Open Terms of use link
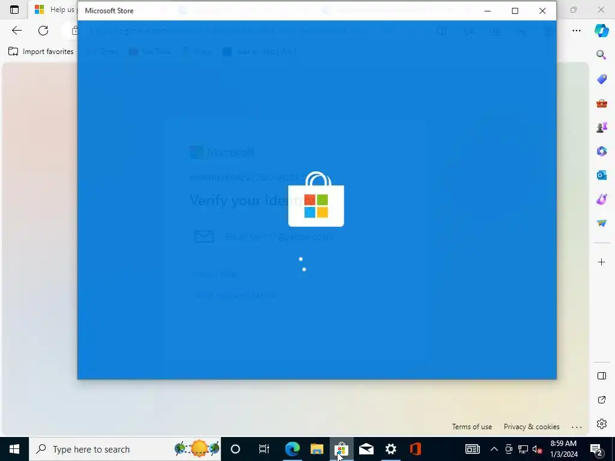Screen dimensions: 615x461 pyautogui.click(x=471, y=427)
